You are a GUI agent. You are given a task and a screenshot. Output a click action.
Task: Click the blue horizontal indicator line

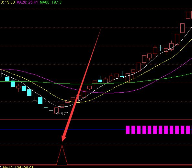coord(63,130)
